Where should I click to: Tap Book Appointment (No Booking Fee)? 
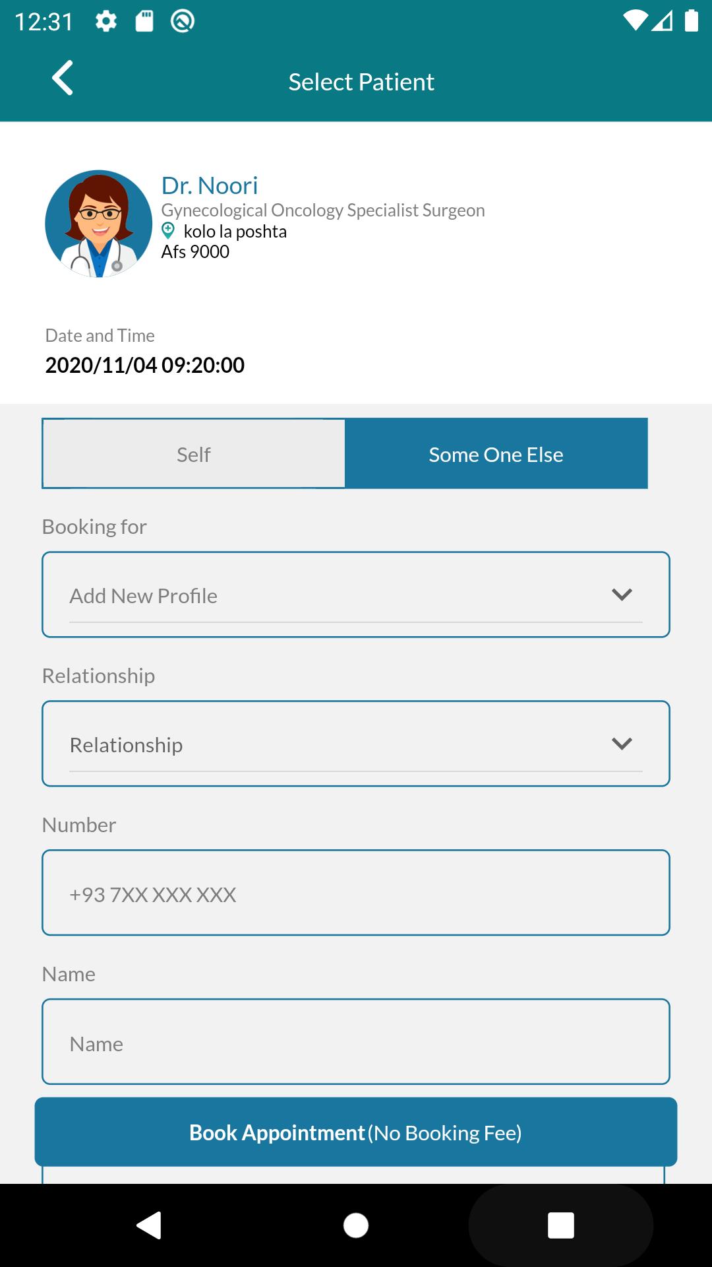coord(356,1132)
